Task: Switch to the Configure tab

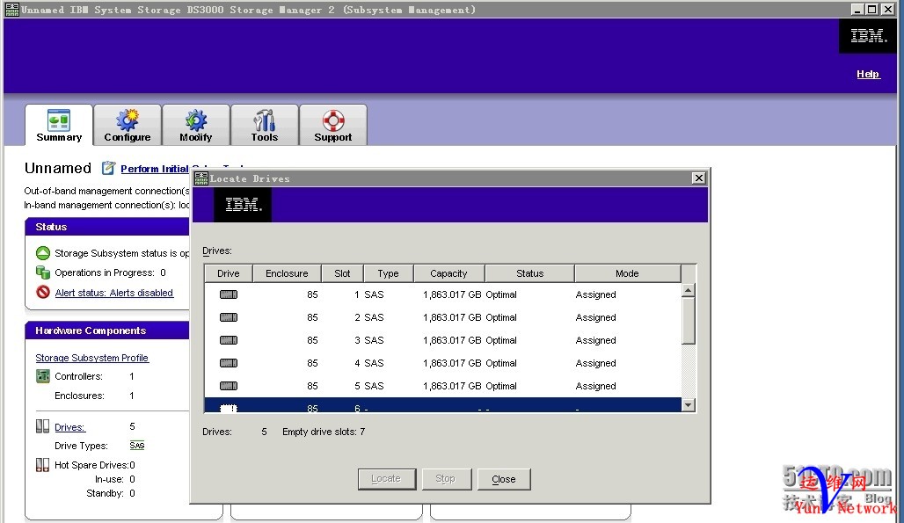Action: click(x=128, y=125)
